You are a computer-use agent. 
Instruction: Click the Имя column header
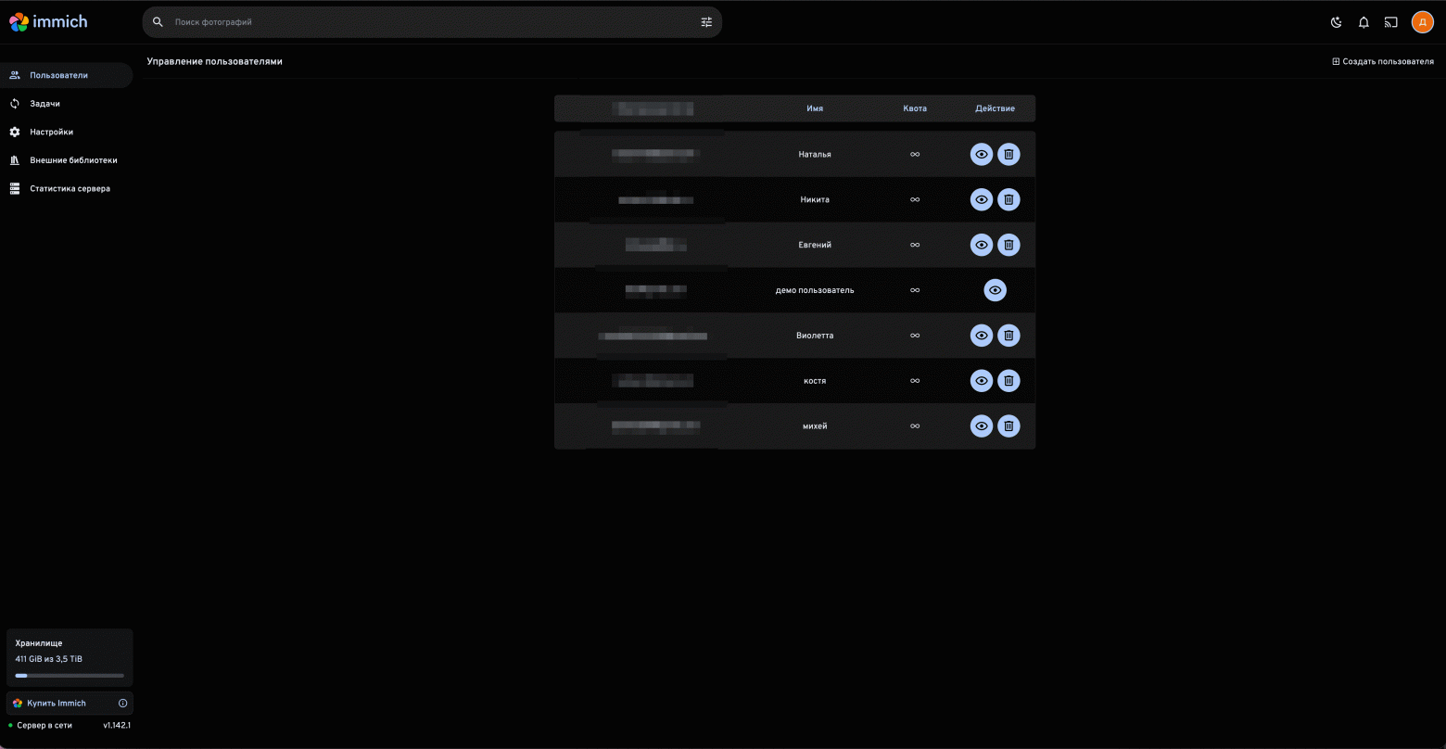(815, 108)
